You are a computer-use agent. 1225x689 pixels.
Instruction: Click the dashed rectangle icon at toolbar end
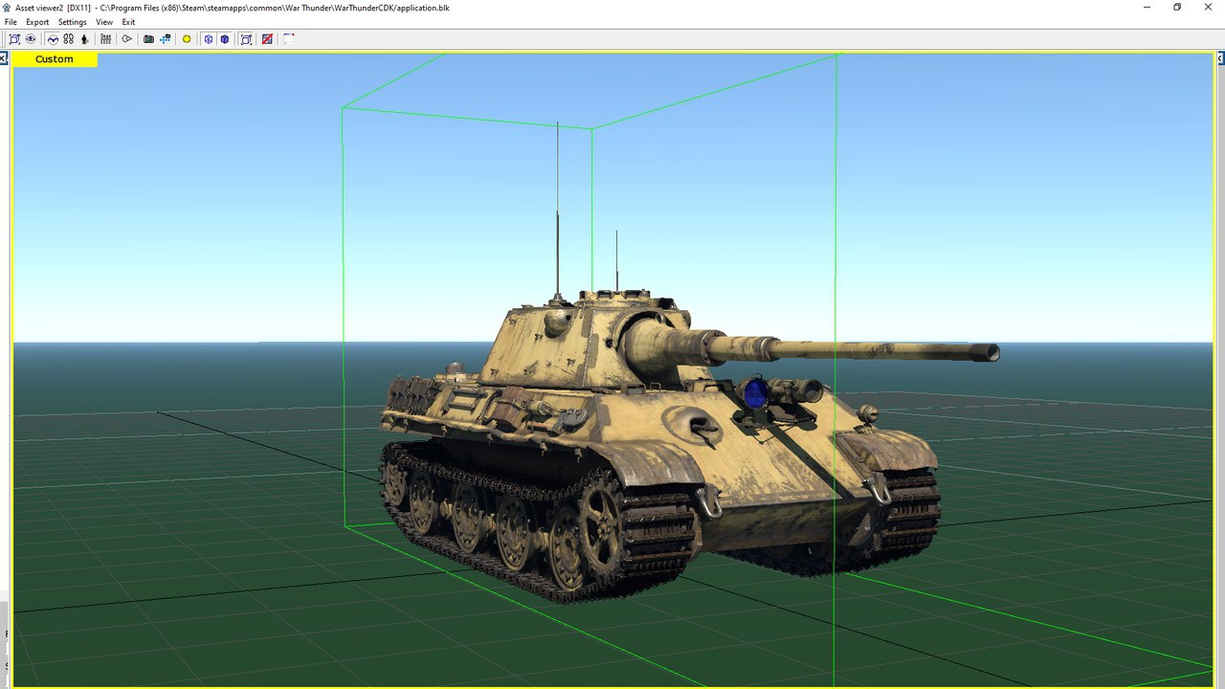(288, 39)
